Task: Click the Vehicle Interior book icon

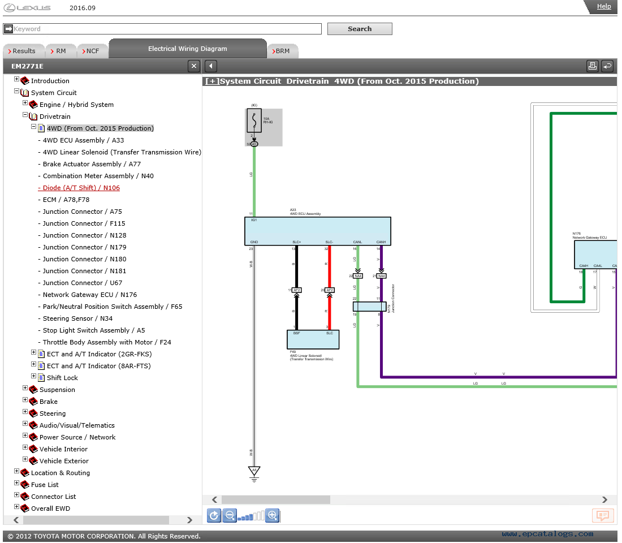Action: pos(33,449)
